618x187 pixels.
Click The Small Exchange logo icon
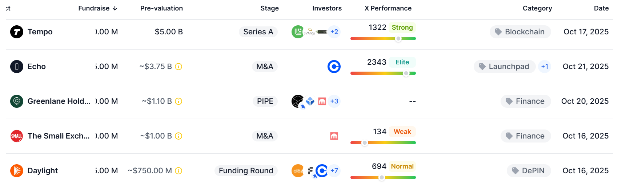17,136
